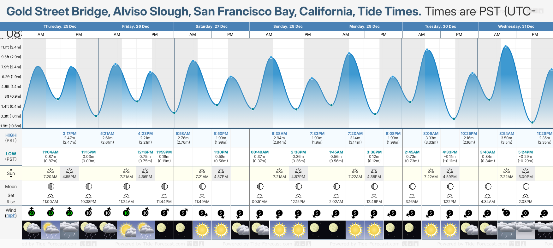Select the Wednesday, 31 Dec day header
Image resolution: width=553 pixels, height=248 pixels.
516,26
